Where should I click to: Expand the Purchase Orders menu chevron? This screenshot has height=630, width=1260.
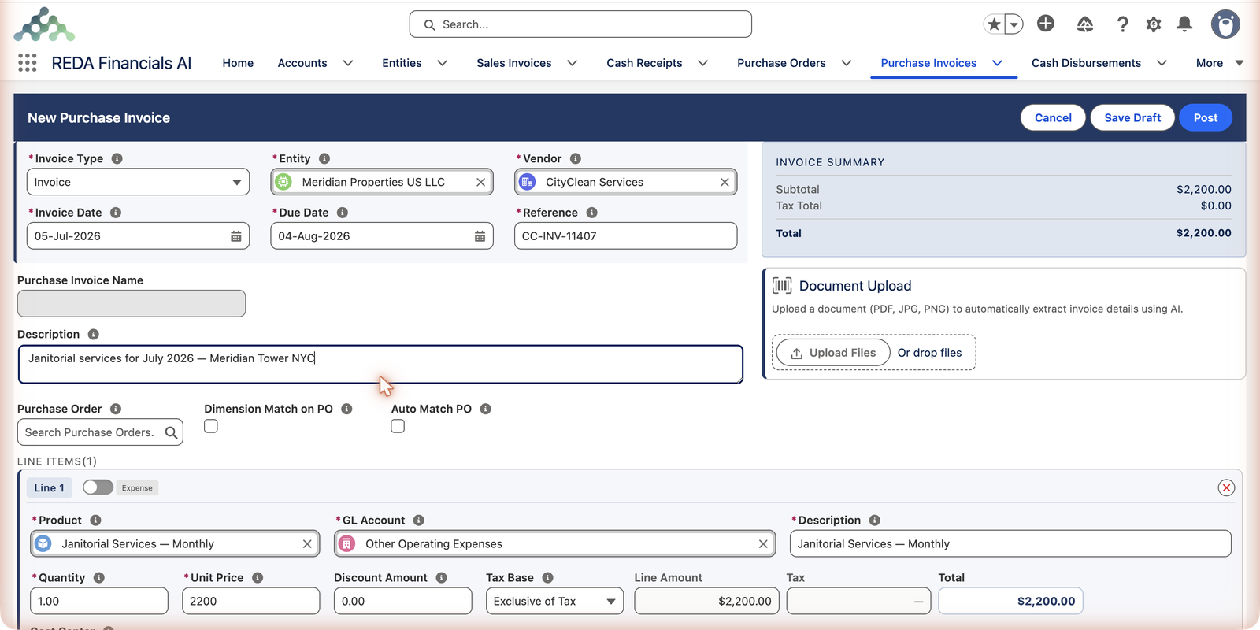[846, 63]
